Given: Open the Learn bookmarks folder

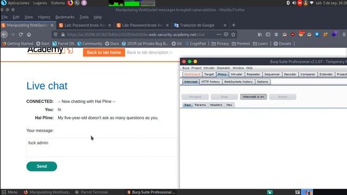Looking at the screenshot, I should click(x=260, y=44).
